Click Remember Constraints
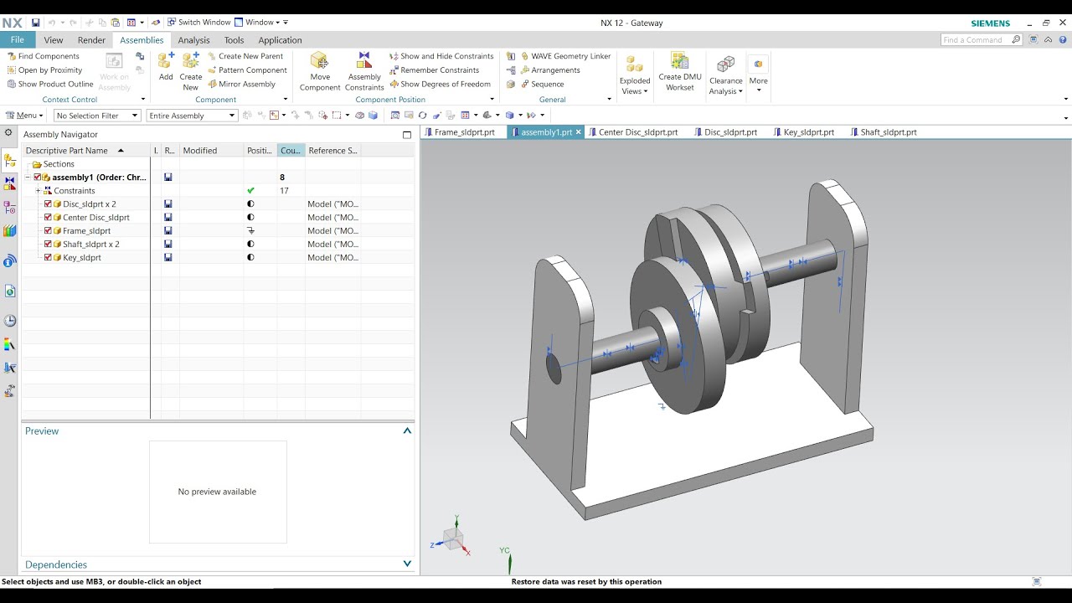 tap(434, 70)
